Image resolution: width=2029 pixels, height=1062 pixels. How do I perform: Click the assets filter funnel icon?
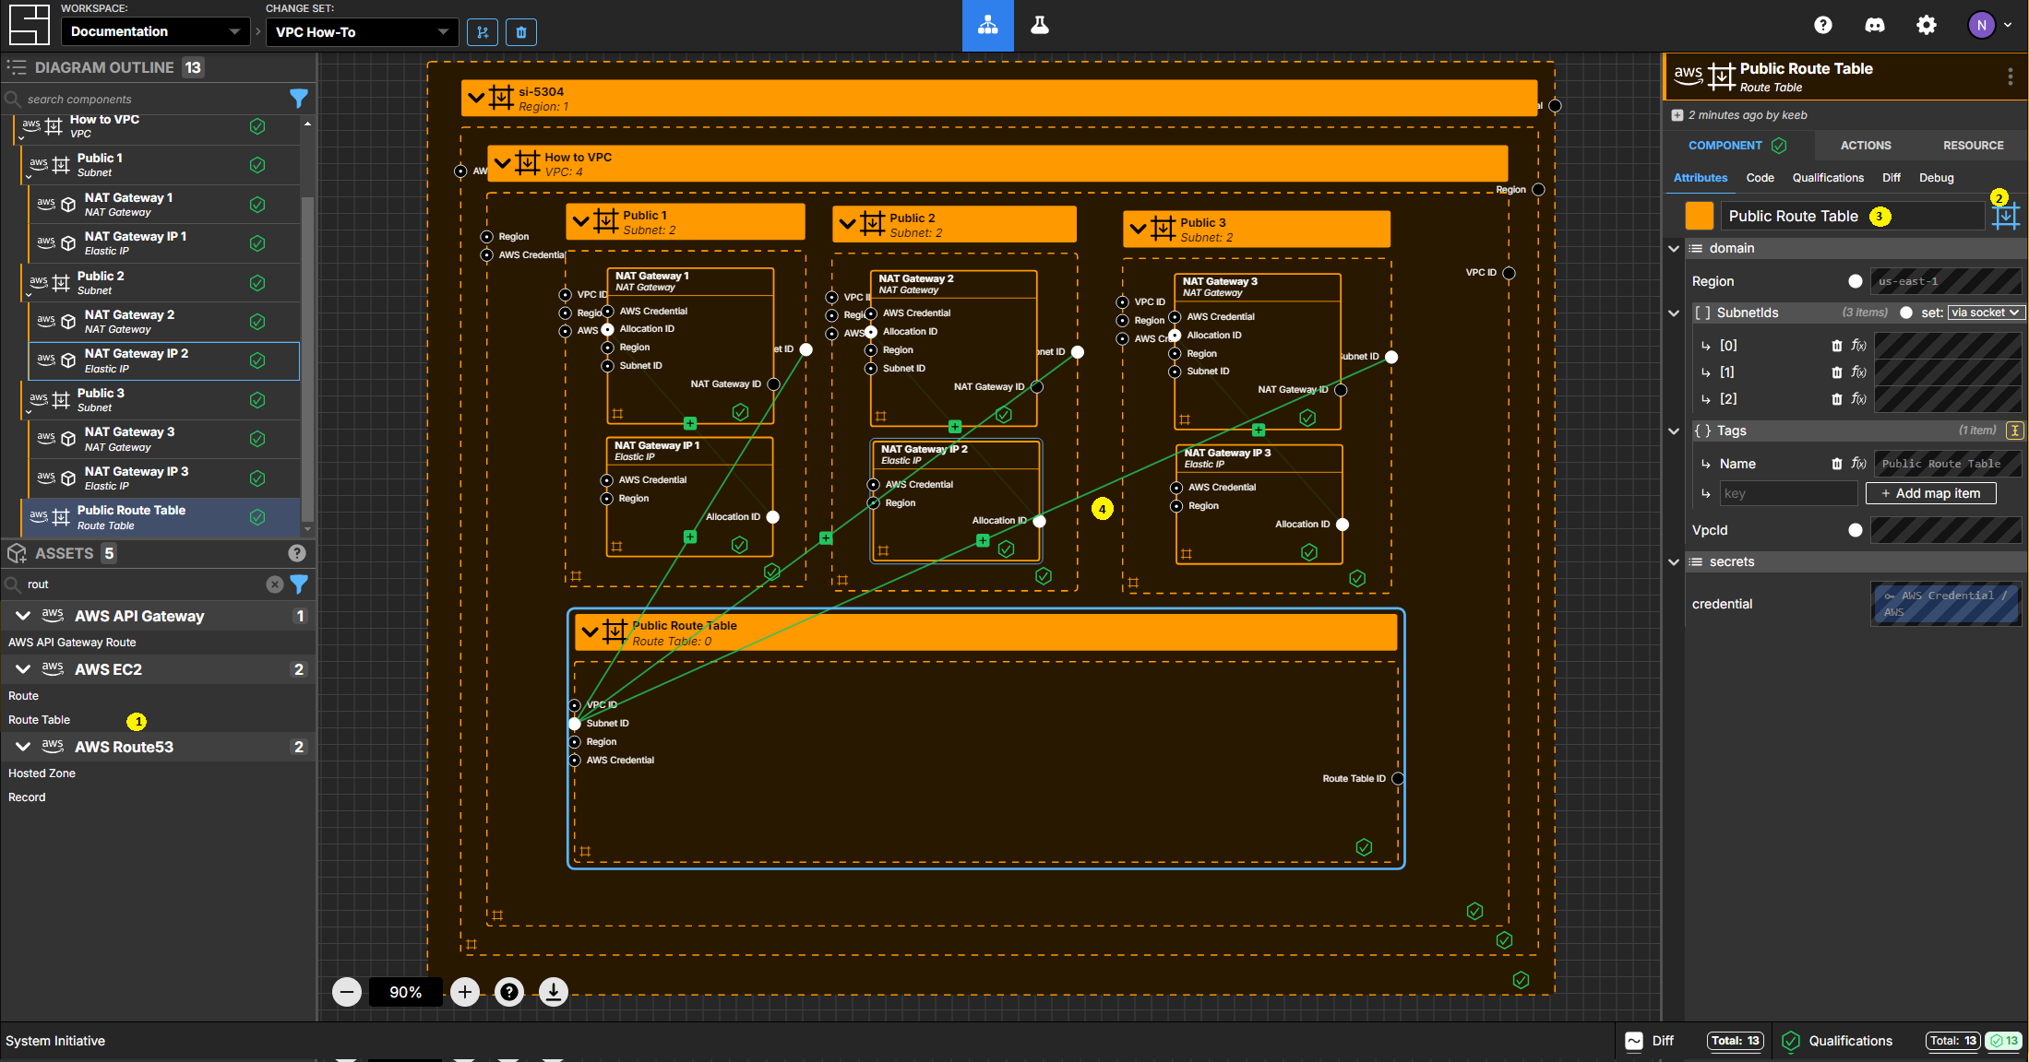[299, 584]
